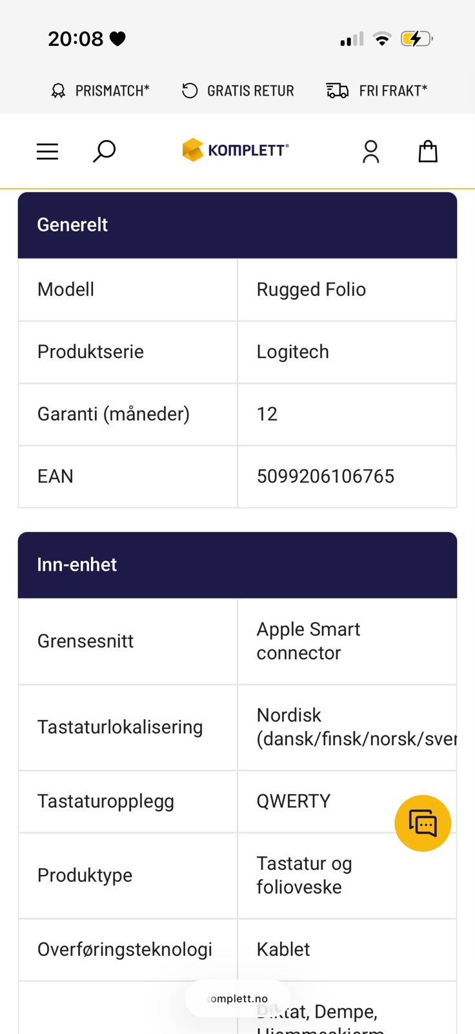Viewport: 475px width, 1034px height.
Task: Tap the search magnifier icon
Action: click(104, 151)
